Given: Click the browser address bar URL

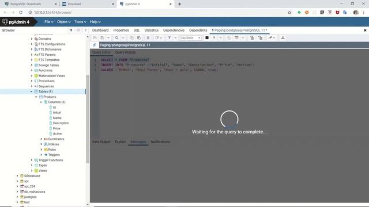Looking at the screenshot, I should tap(52, 13).
